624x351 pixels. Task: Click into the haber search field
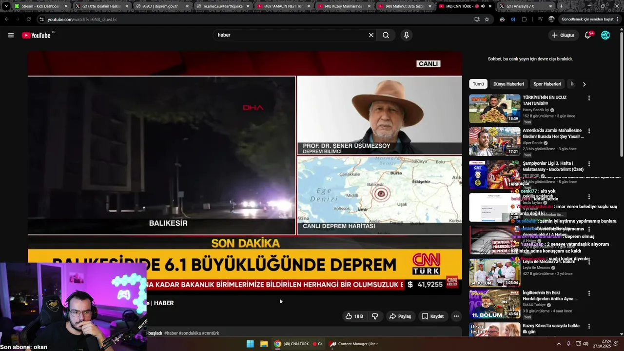[x=292, y=35]
